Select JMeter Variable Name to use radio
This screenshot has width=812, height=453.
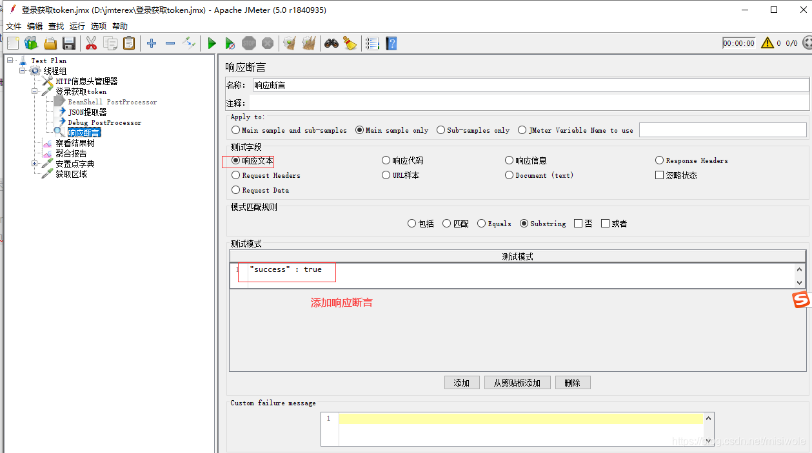(x=522, y=130)
